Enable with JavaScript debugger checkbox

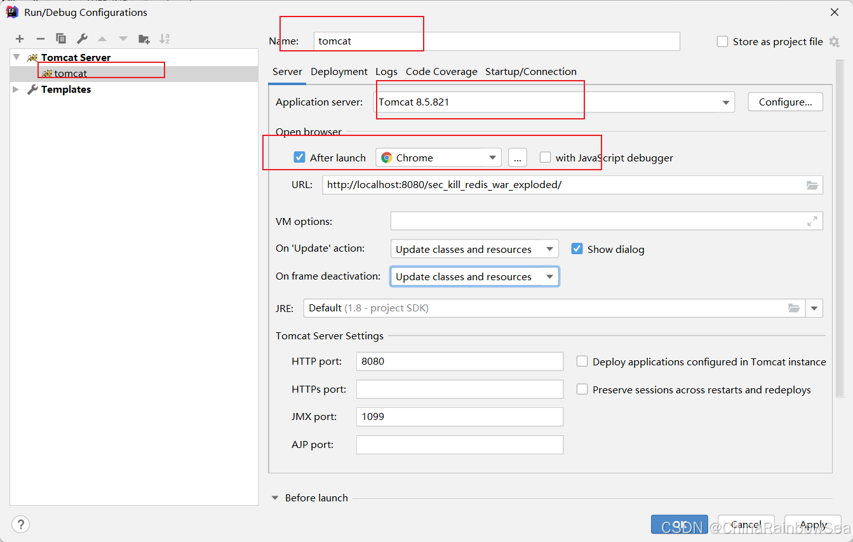point(545,158)
